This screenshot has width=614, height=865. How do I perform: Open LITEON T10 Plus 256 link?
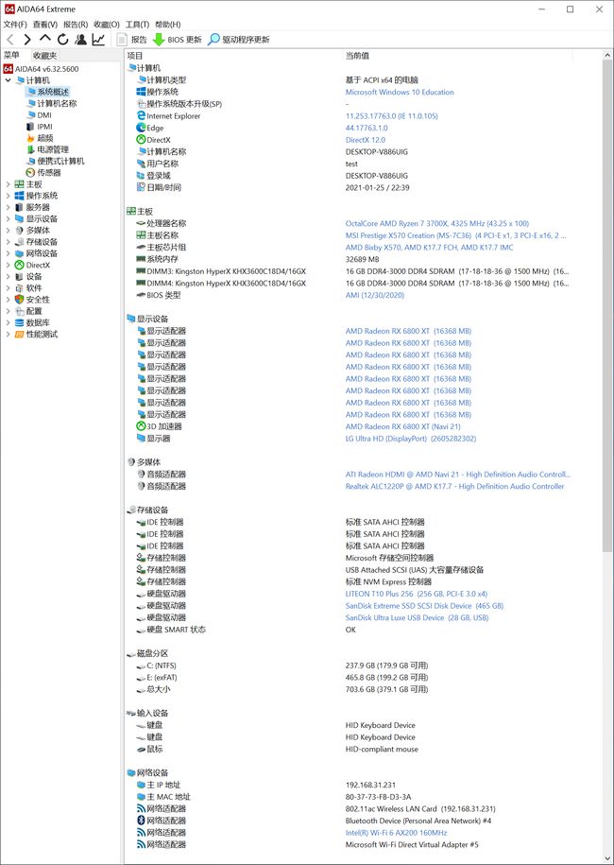click(x=417, y=594)
